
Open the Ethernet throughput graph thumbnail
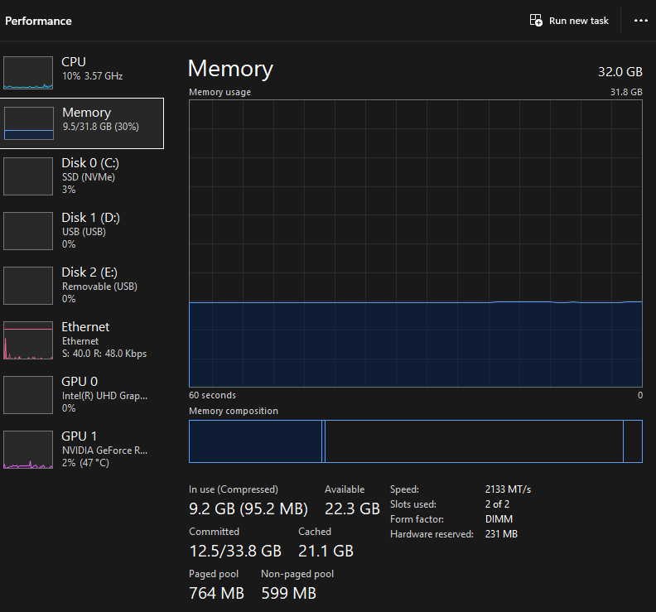point(28,340)
